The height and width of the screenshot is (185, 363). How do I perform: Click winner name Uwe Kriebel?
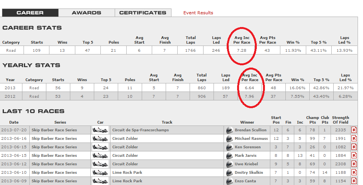coord(246,164)
